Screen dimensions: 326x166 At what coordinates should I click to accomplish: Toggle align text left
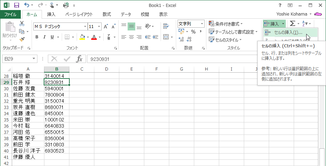pyautogui.click(x=124, y=37)
